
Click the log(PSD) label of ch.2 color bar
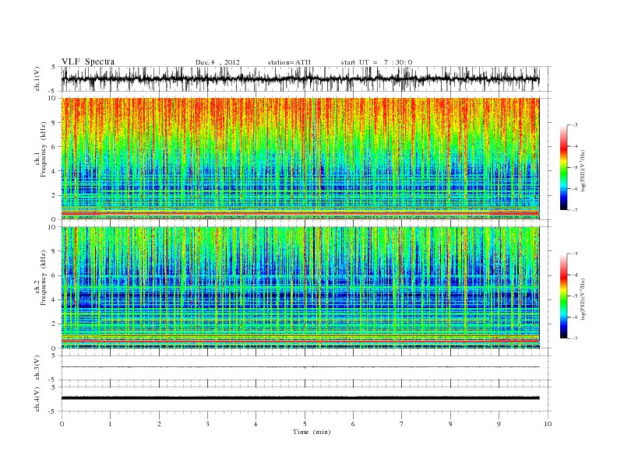pos(583,299)
